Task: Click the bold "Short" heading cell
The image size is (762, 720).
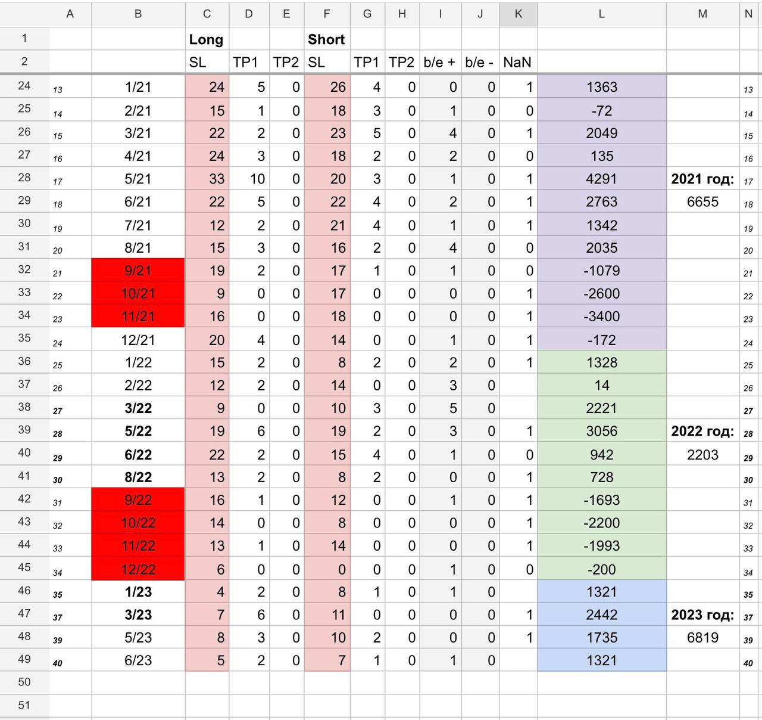Action: click(x=327, y=39)
